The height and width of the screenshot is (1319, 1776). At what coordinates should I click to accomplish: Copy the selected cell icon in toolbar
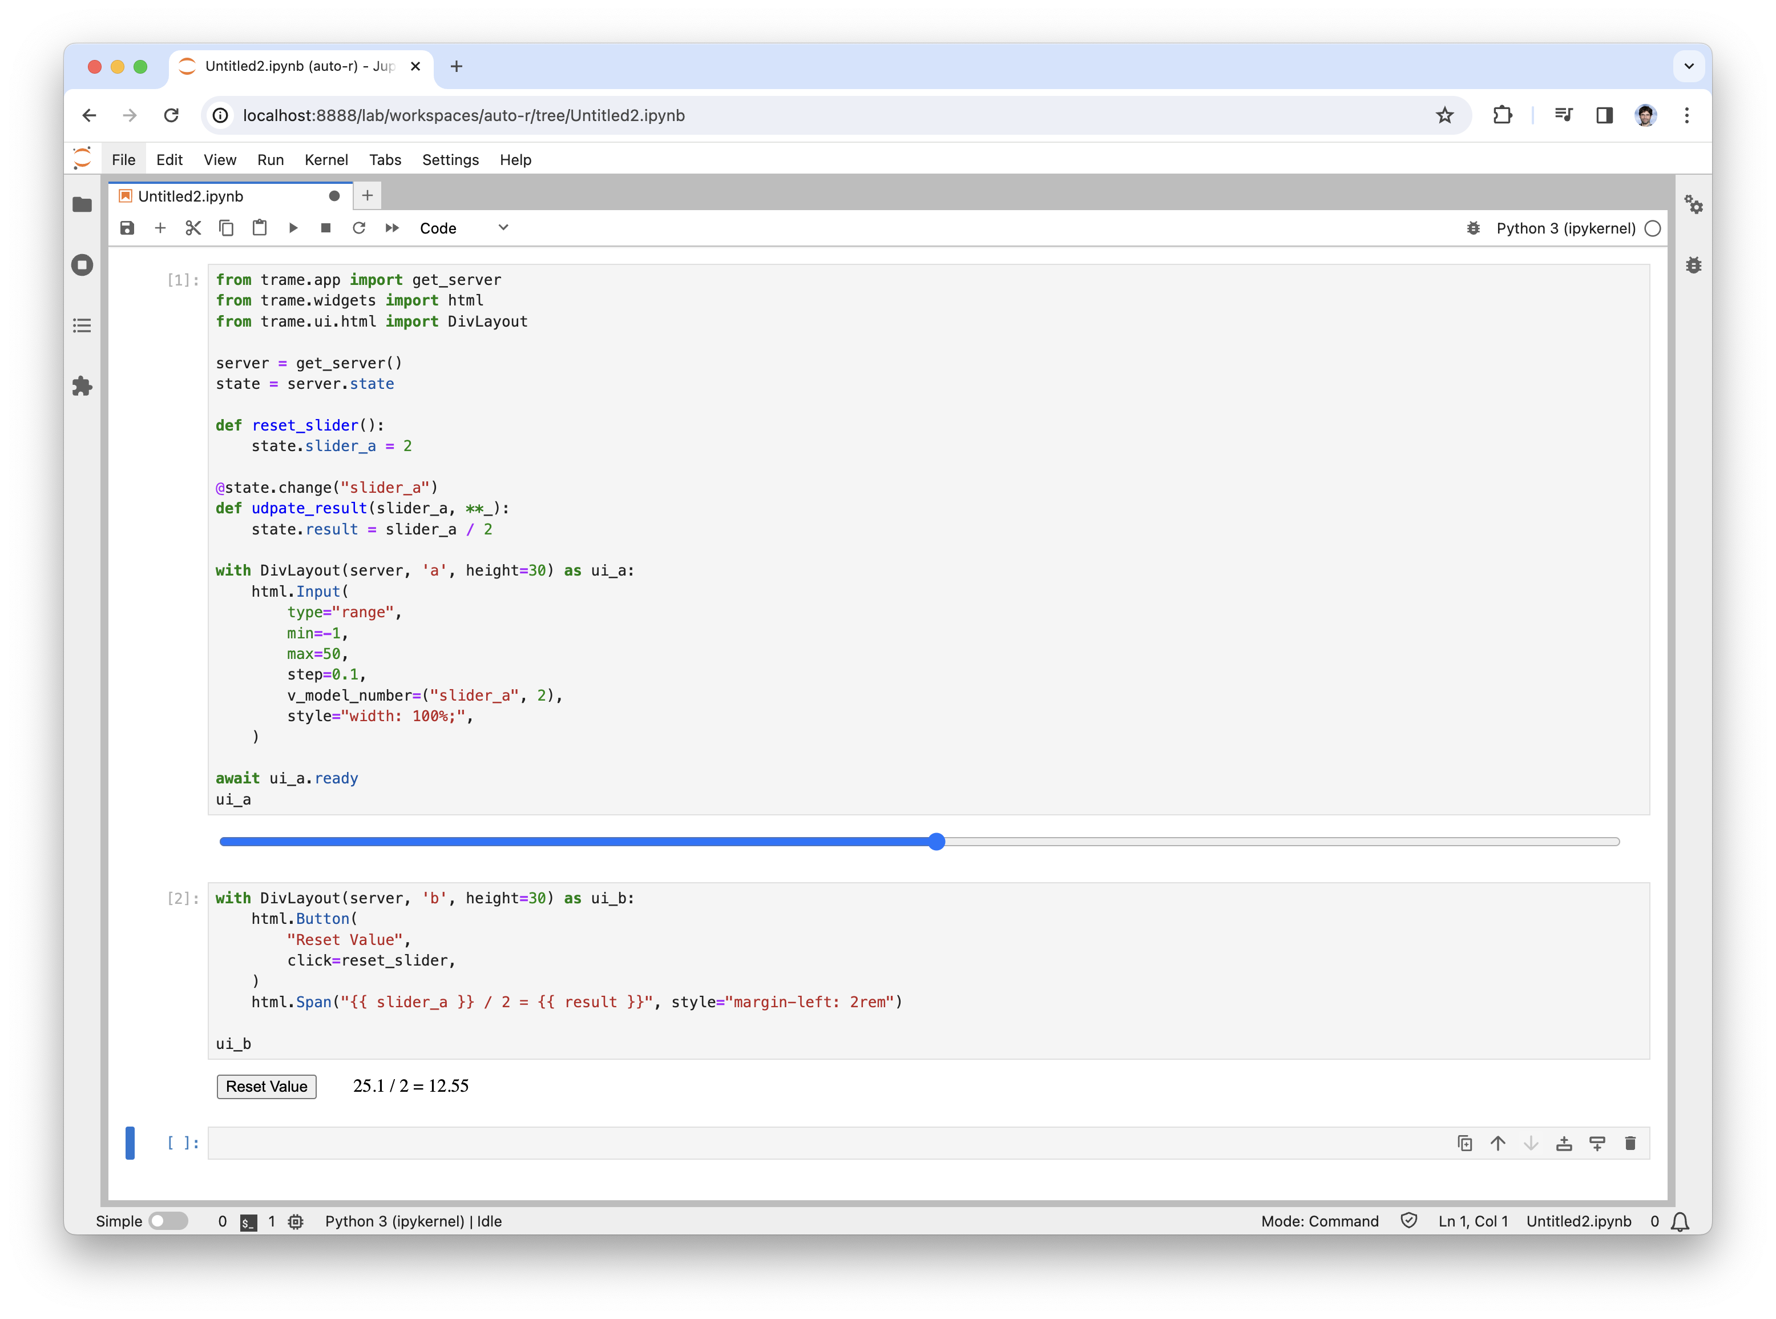[227, 228]
